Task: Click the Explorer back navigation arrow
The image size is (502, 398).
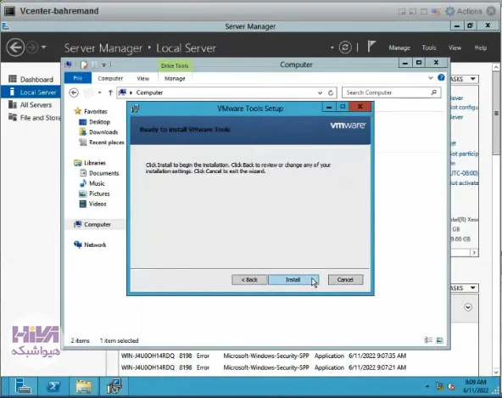Action: click(x=74, y=92)
